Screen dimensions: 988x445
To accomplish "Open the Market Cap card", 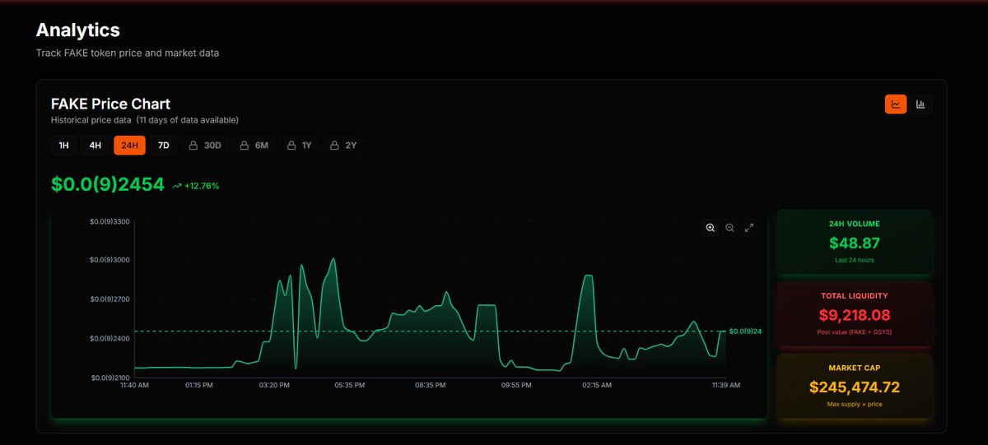I will point(855,386).
